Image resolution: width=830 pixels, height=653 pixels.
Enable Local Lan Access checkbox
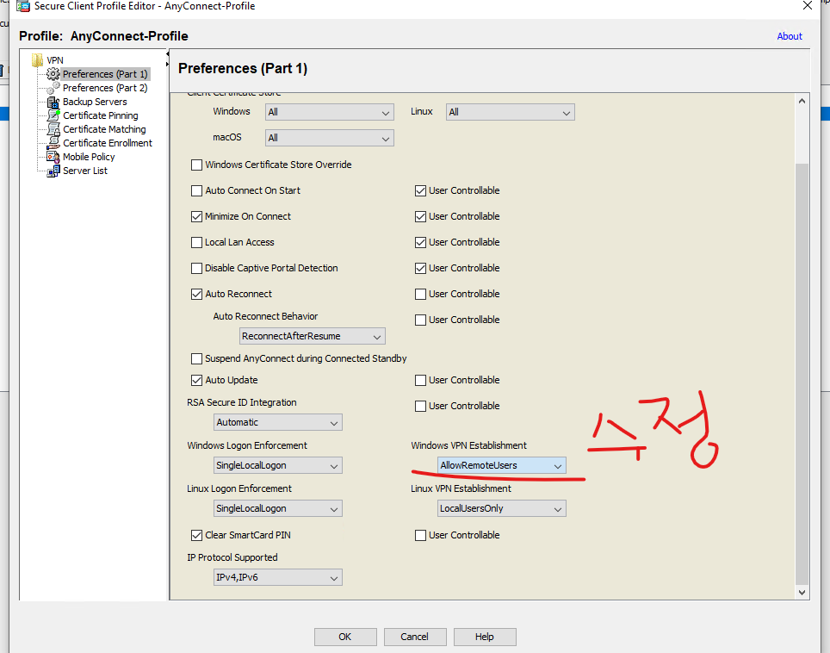(x=196, y=243)
